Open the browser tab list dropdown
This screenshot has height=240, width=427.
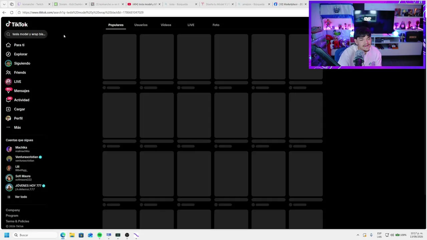point(4,4)
